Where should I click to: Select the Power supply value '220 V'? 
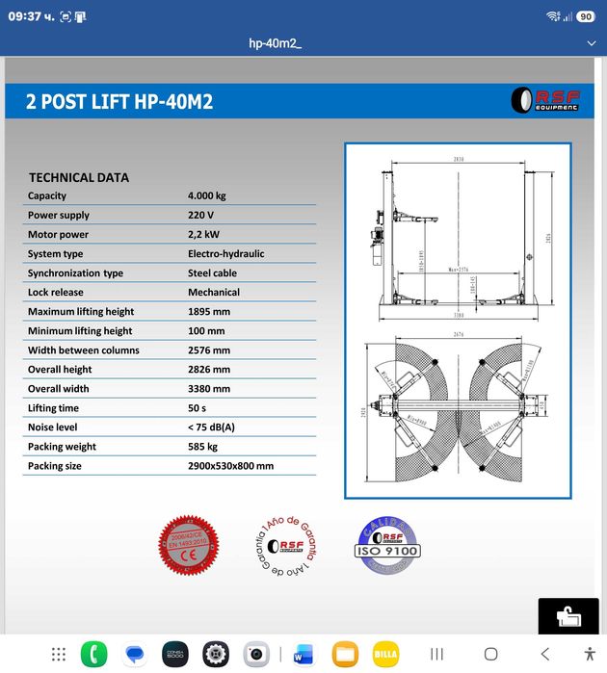tap(200, 215)
